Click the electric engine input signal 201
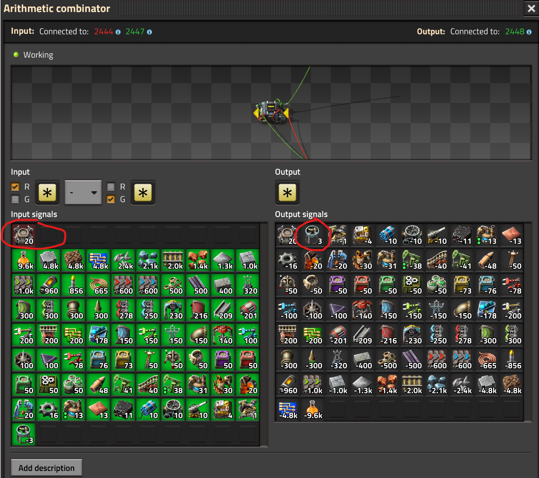This screenshot has height=478, width=539. point(248,310)
